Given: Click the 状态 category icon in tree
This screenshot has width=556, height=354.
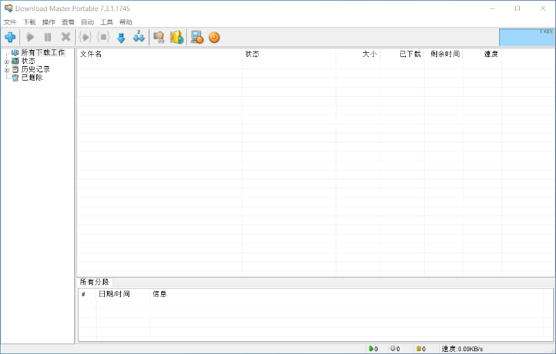Looking at the screenshot, I should (x=15, y=61).
